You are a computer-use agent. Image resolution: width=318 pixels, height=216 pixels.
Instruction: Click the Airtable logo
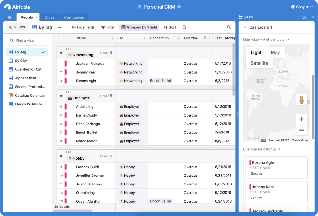[x=17, y=7]
